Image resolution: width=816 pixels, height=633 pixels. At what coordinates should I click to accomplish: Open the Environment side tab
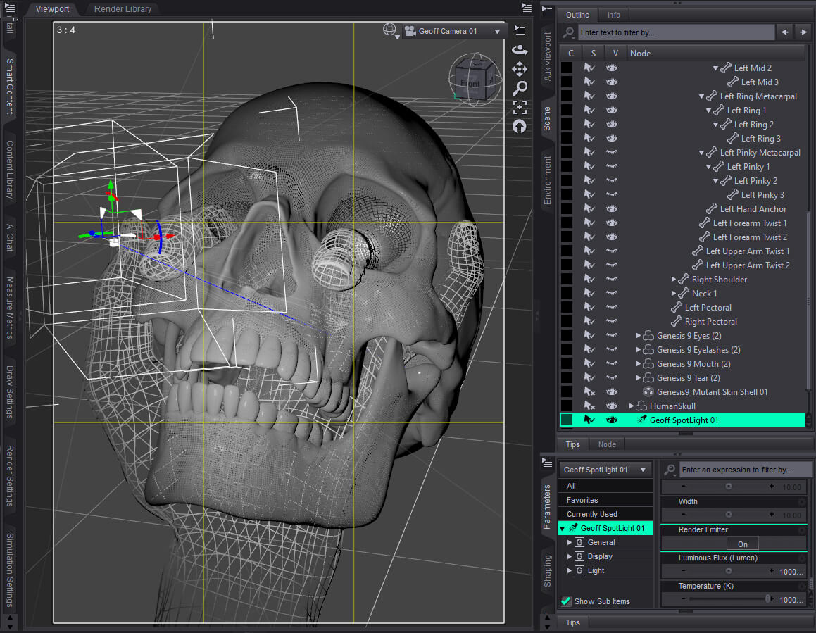pos(548,180)
